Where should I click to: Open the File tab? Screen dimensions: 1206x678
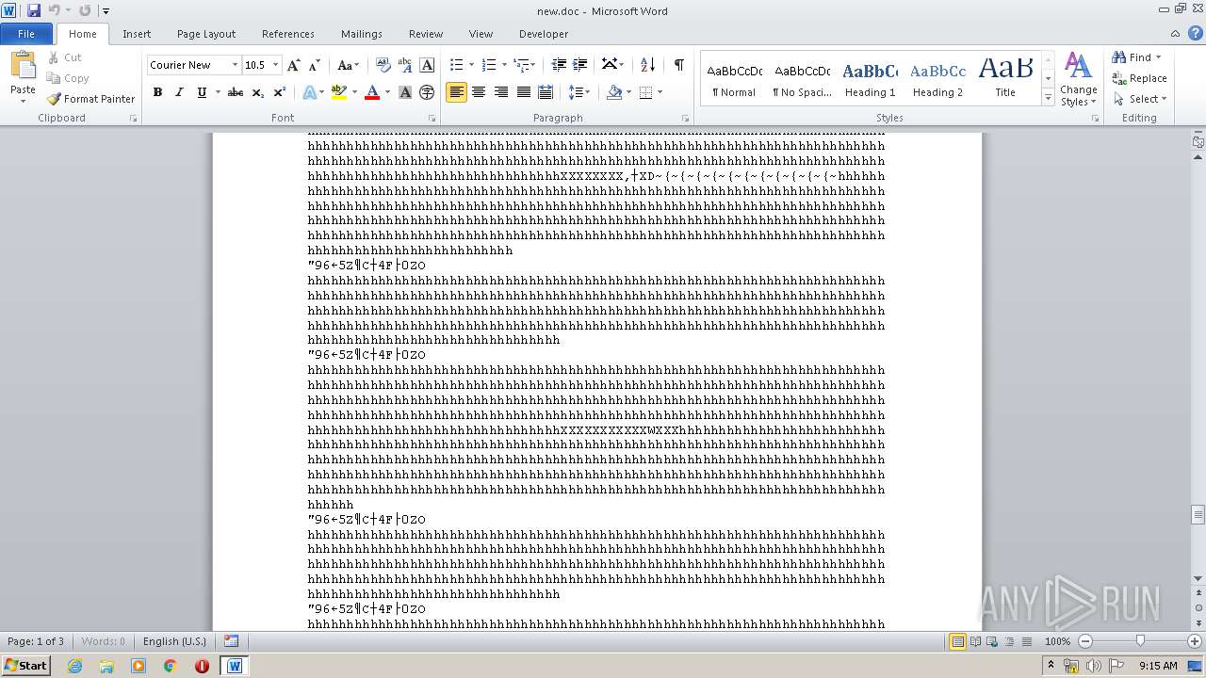[26, 34]
